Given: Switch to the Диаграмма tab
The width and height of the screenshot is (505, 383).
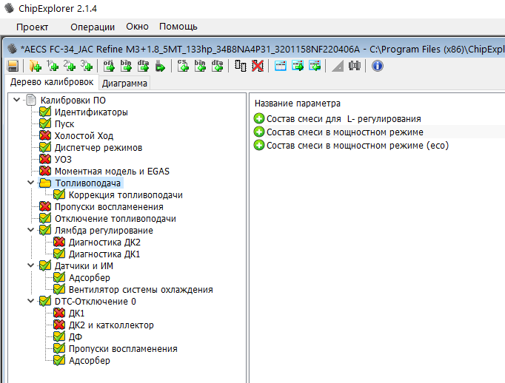Looking at the screenshot, I should (x=124, y=84).
